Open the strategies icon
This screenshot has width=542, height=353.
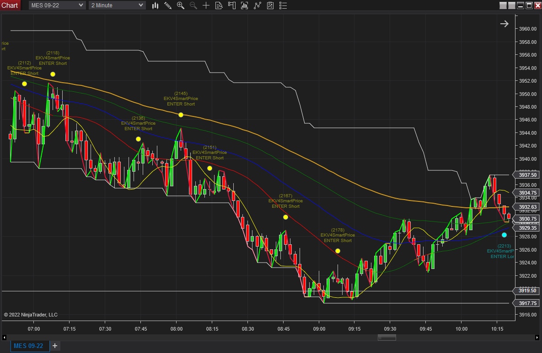tap(270, 5)
